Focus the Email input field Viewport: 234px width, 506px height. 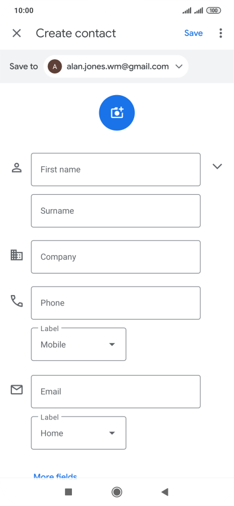pos(116,391)
